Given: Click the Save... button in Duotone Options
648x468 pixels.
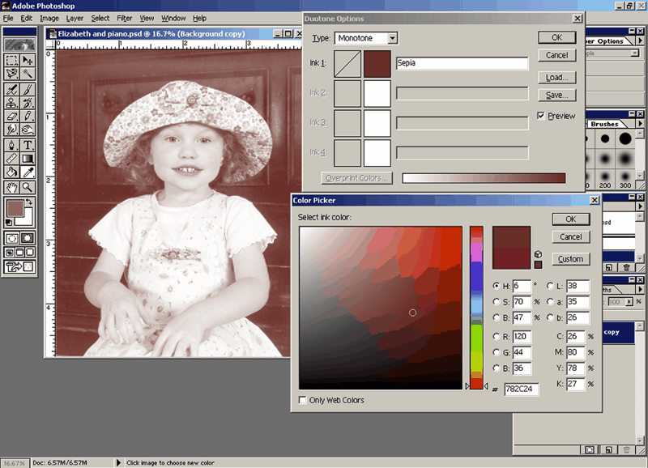Looking at the screenshot, I should (x=556, y=96).
